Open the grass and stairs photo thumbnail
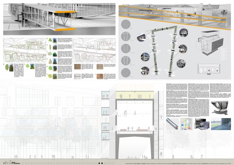Image resolution: width=234 pixels, height=165 pixels. click(x=221, y=124)
